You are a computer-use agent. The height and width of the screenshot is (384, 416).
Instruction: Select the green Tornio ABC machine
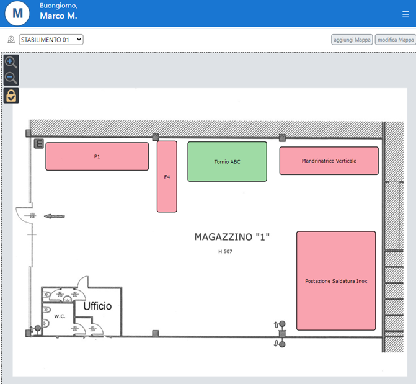click(x=227, y=161)
